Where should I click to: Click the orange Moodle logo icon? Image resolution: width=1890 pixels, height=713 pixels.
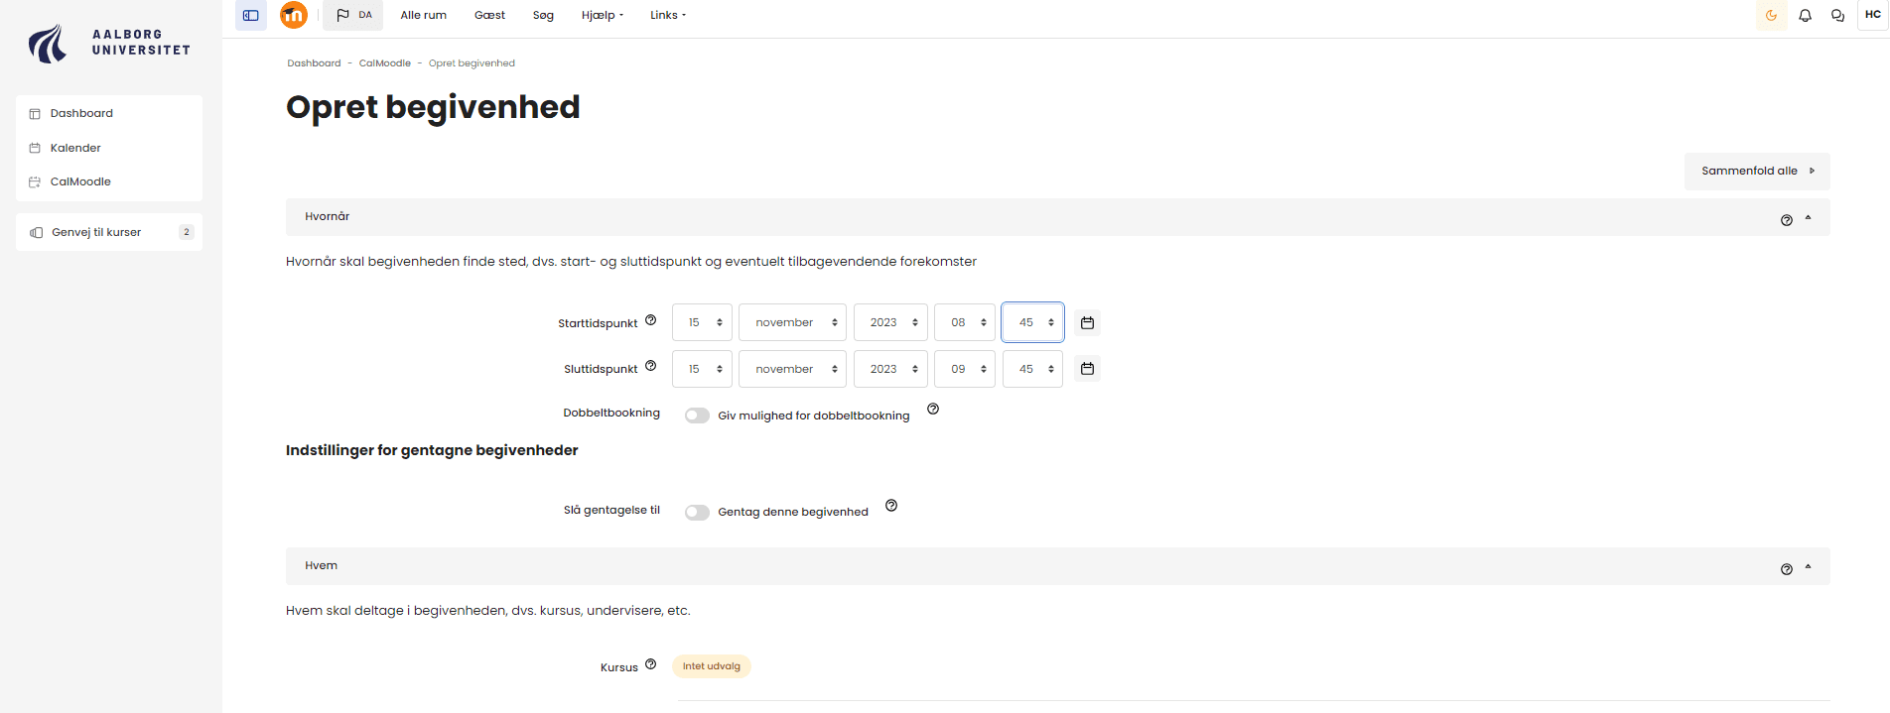coord(294,15)
